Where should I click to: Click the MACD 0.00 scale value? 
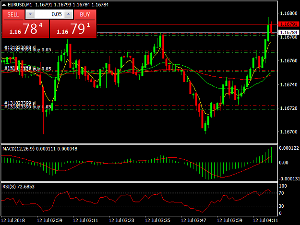pos(284,163)
